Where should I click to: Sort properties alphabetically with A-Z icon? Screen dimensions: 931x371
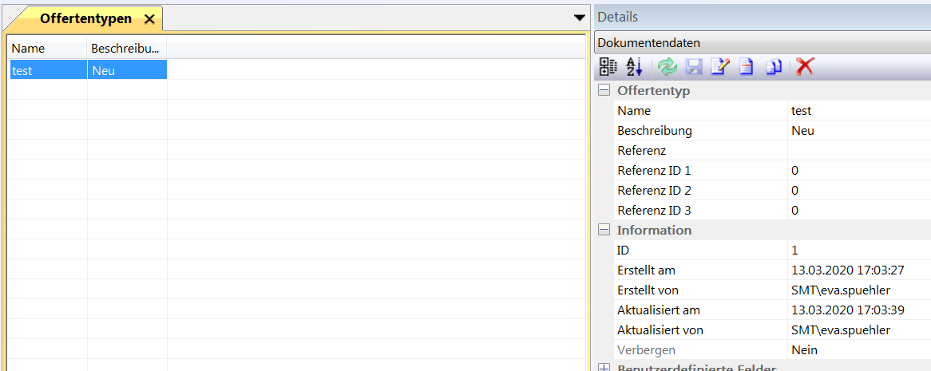point(634,68)
